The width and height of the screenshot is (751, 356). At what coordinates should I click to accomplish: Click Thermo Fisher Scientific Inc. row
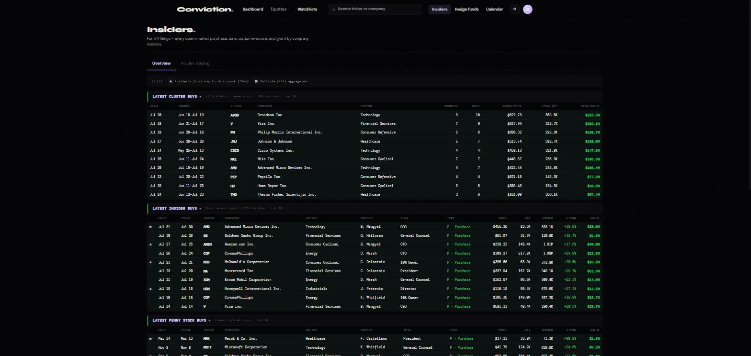tap(375, 195)
